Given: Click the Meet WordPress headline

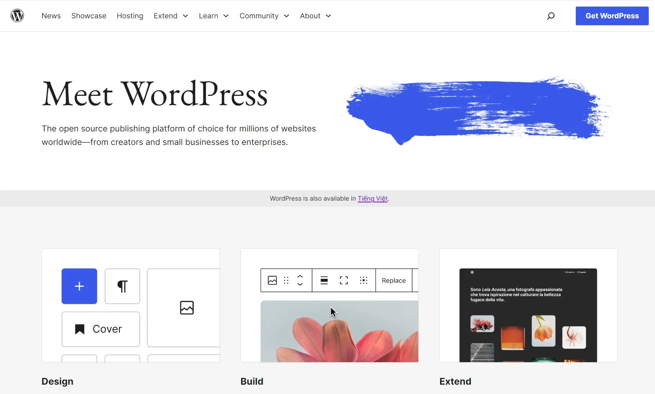Looking at the screenshot, I should (155, 94).
